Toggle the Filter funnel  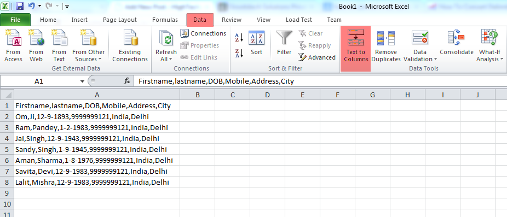point(284,43)
